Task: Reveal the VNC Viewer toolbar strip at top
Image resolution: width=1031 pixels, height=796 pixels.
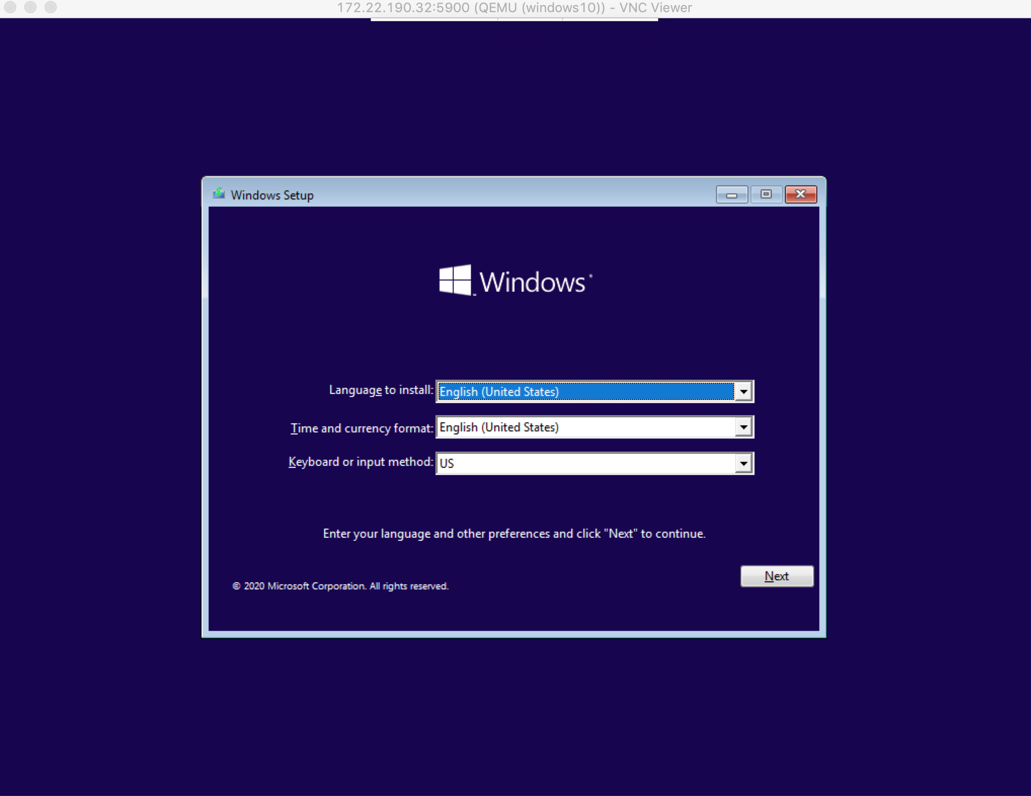Action: [514, 20]
